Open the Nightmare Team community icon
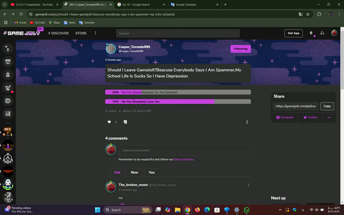344x215 pixels. tap(8, 171)
